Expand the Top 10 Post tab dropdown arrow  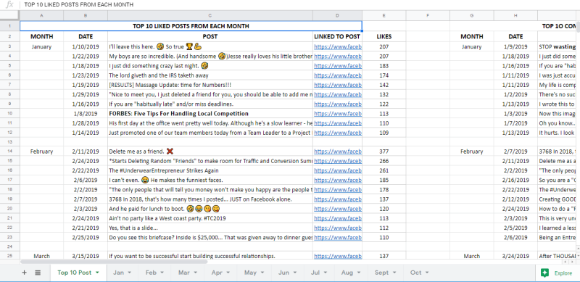coord(97,273)
